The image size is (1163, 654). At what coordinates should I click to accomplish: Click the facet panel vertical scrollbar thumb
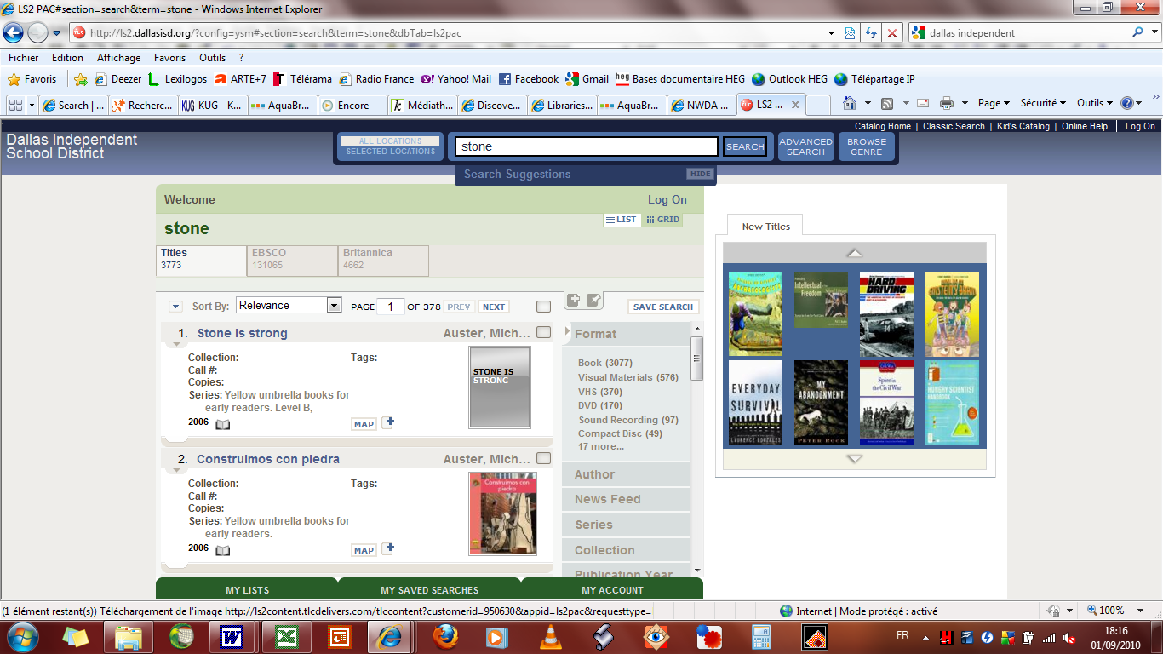click(x=696, y=358)
